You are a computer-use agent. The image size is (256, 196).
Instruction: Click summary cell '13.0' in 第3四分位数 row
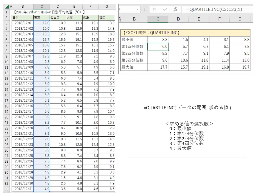coord(240,60)
